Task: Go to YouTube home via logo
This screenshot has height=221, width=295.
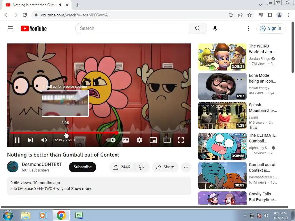Action: [34, 28]
